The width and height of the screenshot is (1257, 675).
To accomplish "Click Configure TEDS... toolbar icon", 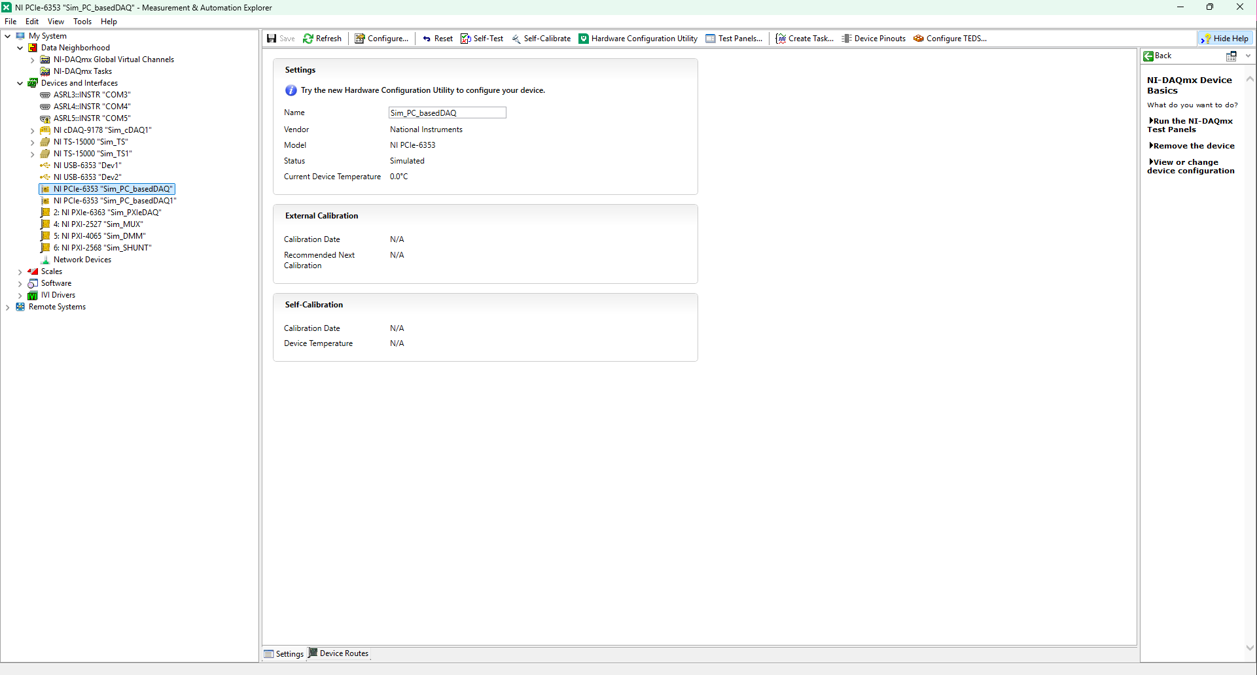I will [x=919, y=39].
